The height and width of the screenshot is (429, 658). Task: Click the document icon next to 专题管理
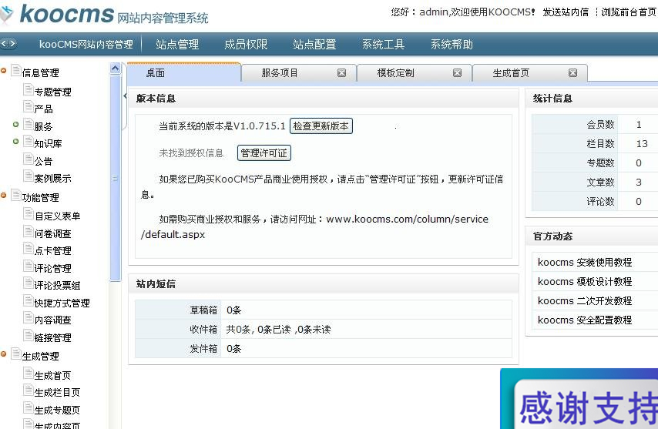tap(28, 90)
